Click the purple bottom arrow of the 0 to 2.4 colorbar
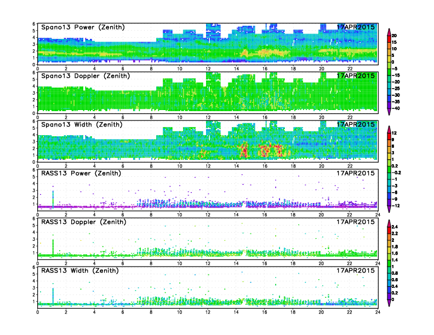The image size is (434, 335). (389, 303)
